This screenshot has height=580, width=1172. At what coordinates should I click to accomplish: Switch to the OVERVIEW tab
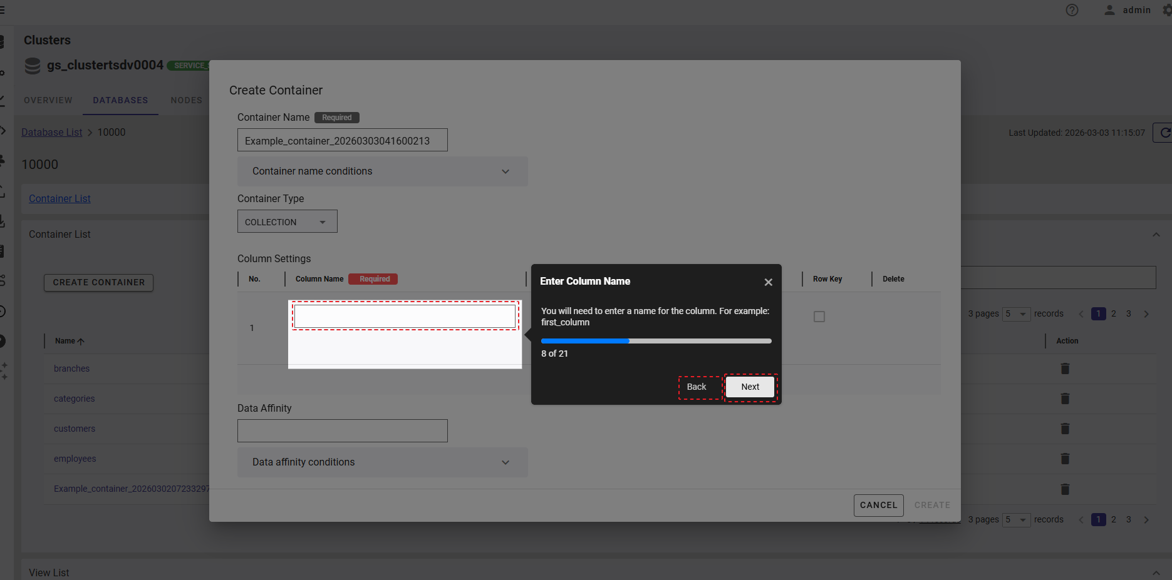click(48, 100)
